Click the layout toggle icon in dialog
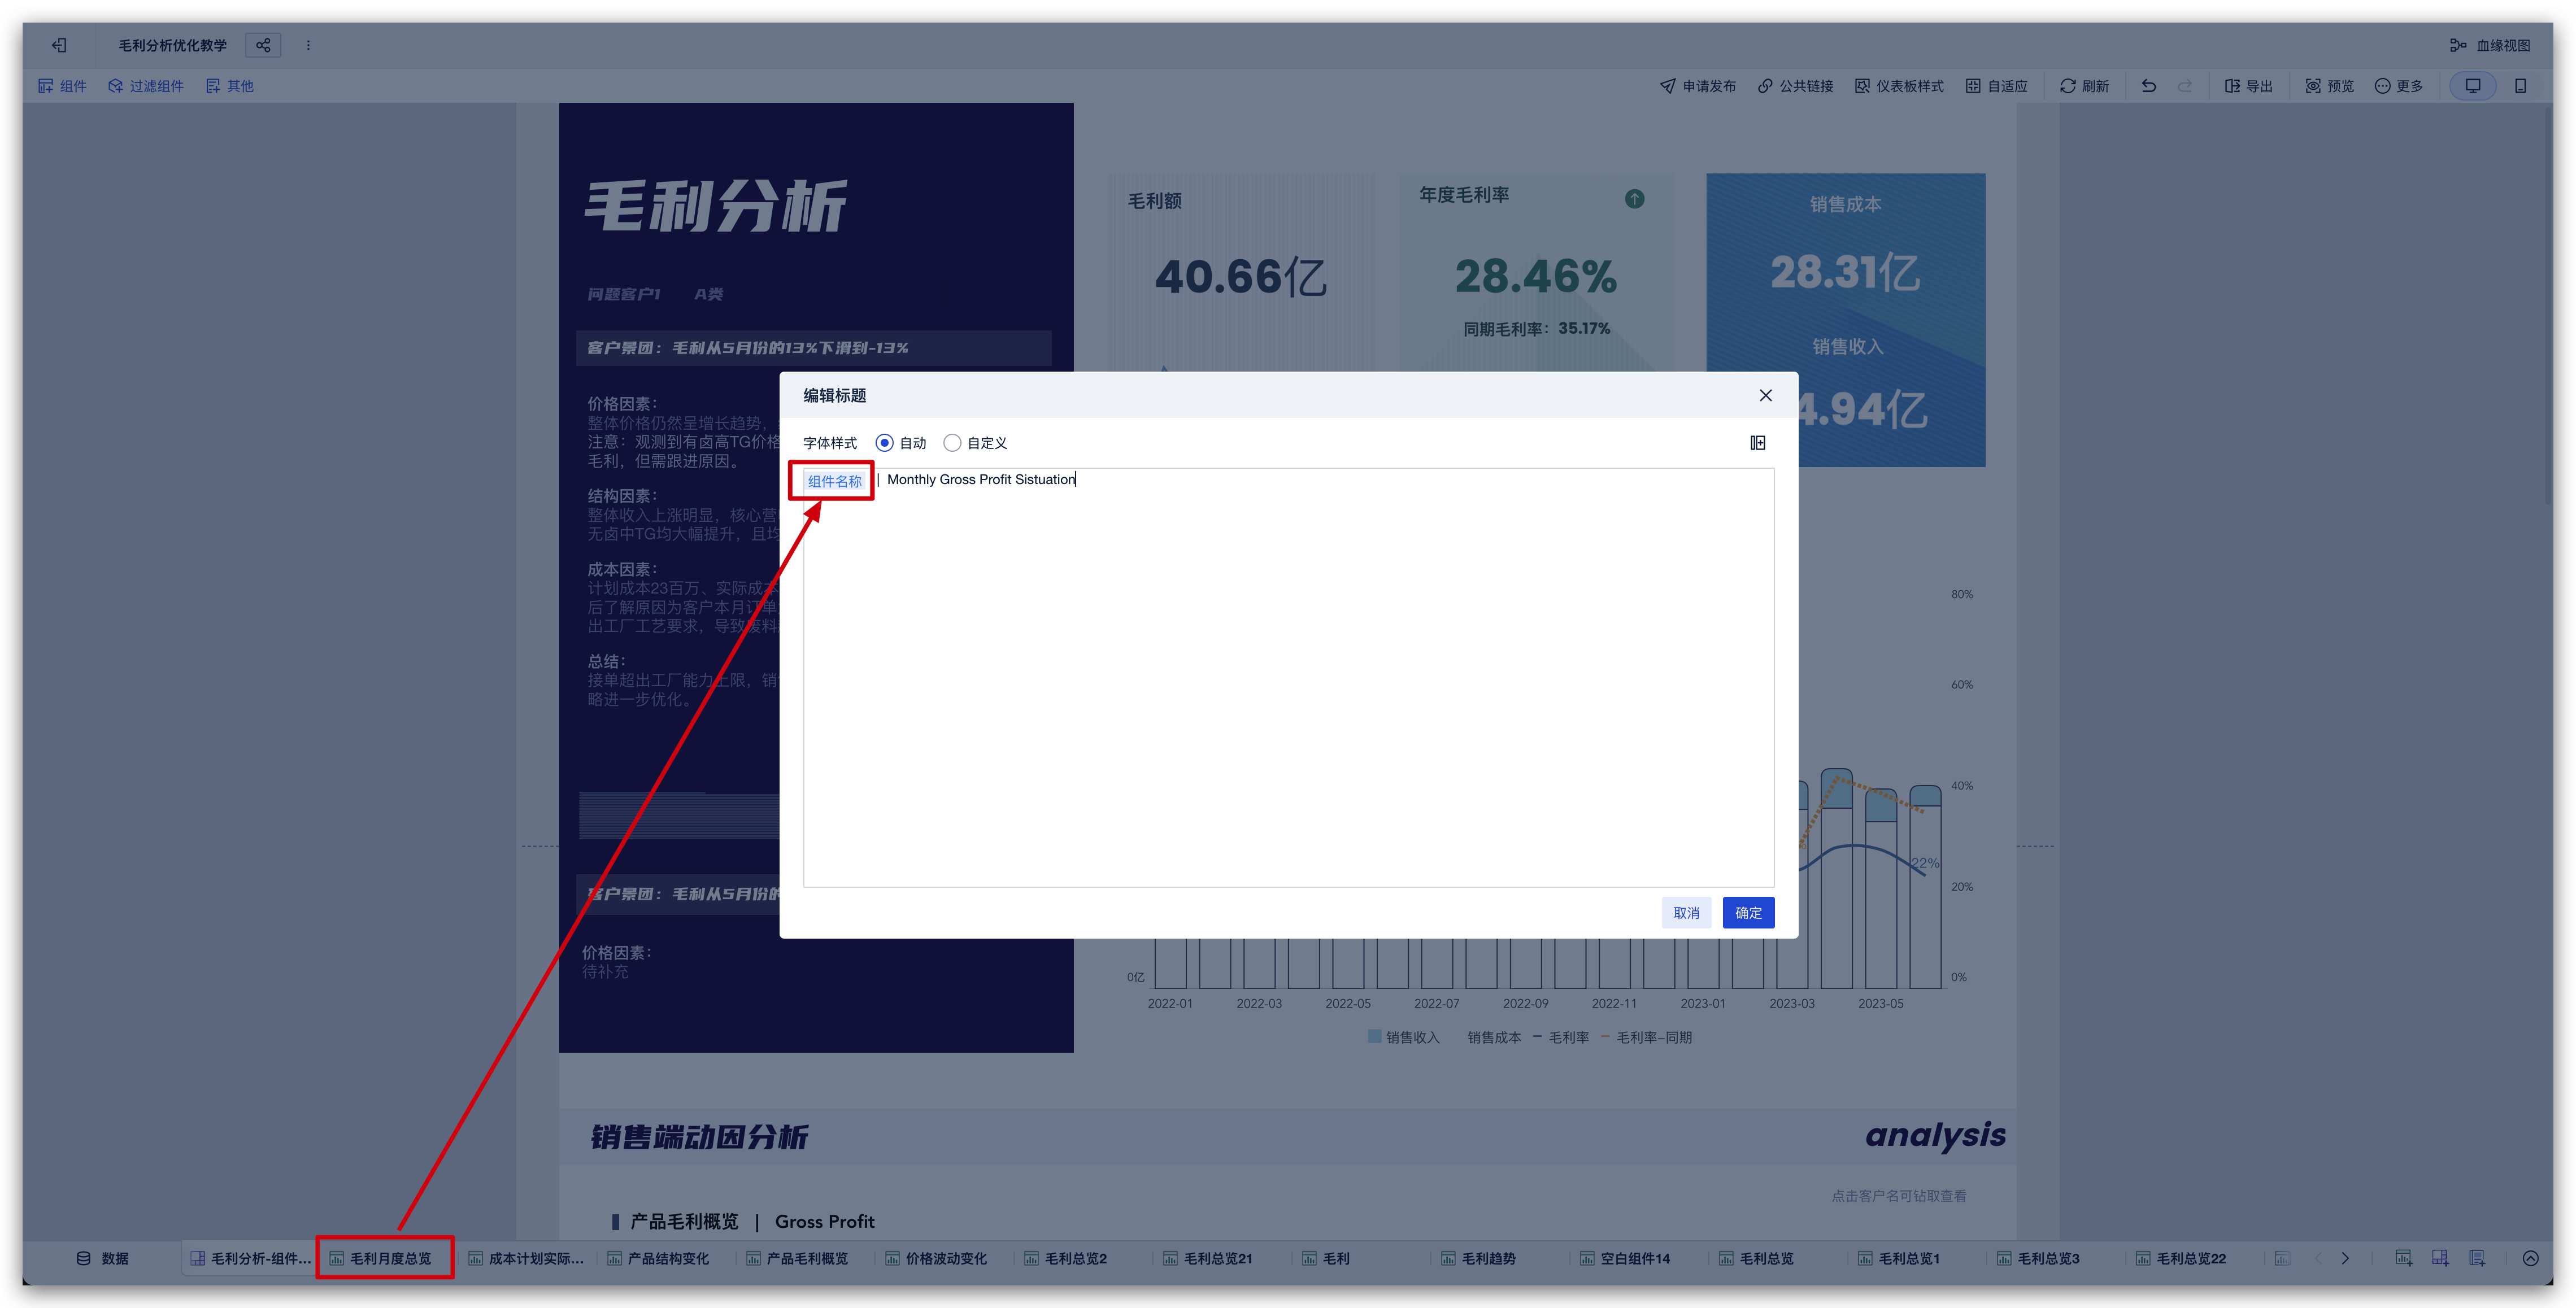 pos(1757,443)
